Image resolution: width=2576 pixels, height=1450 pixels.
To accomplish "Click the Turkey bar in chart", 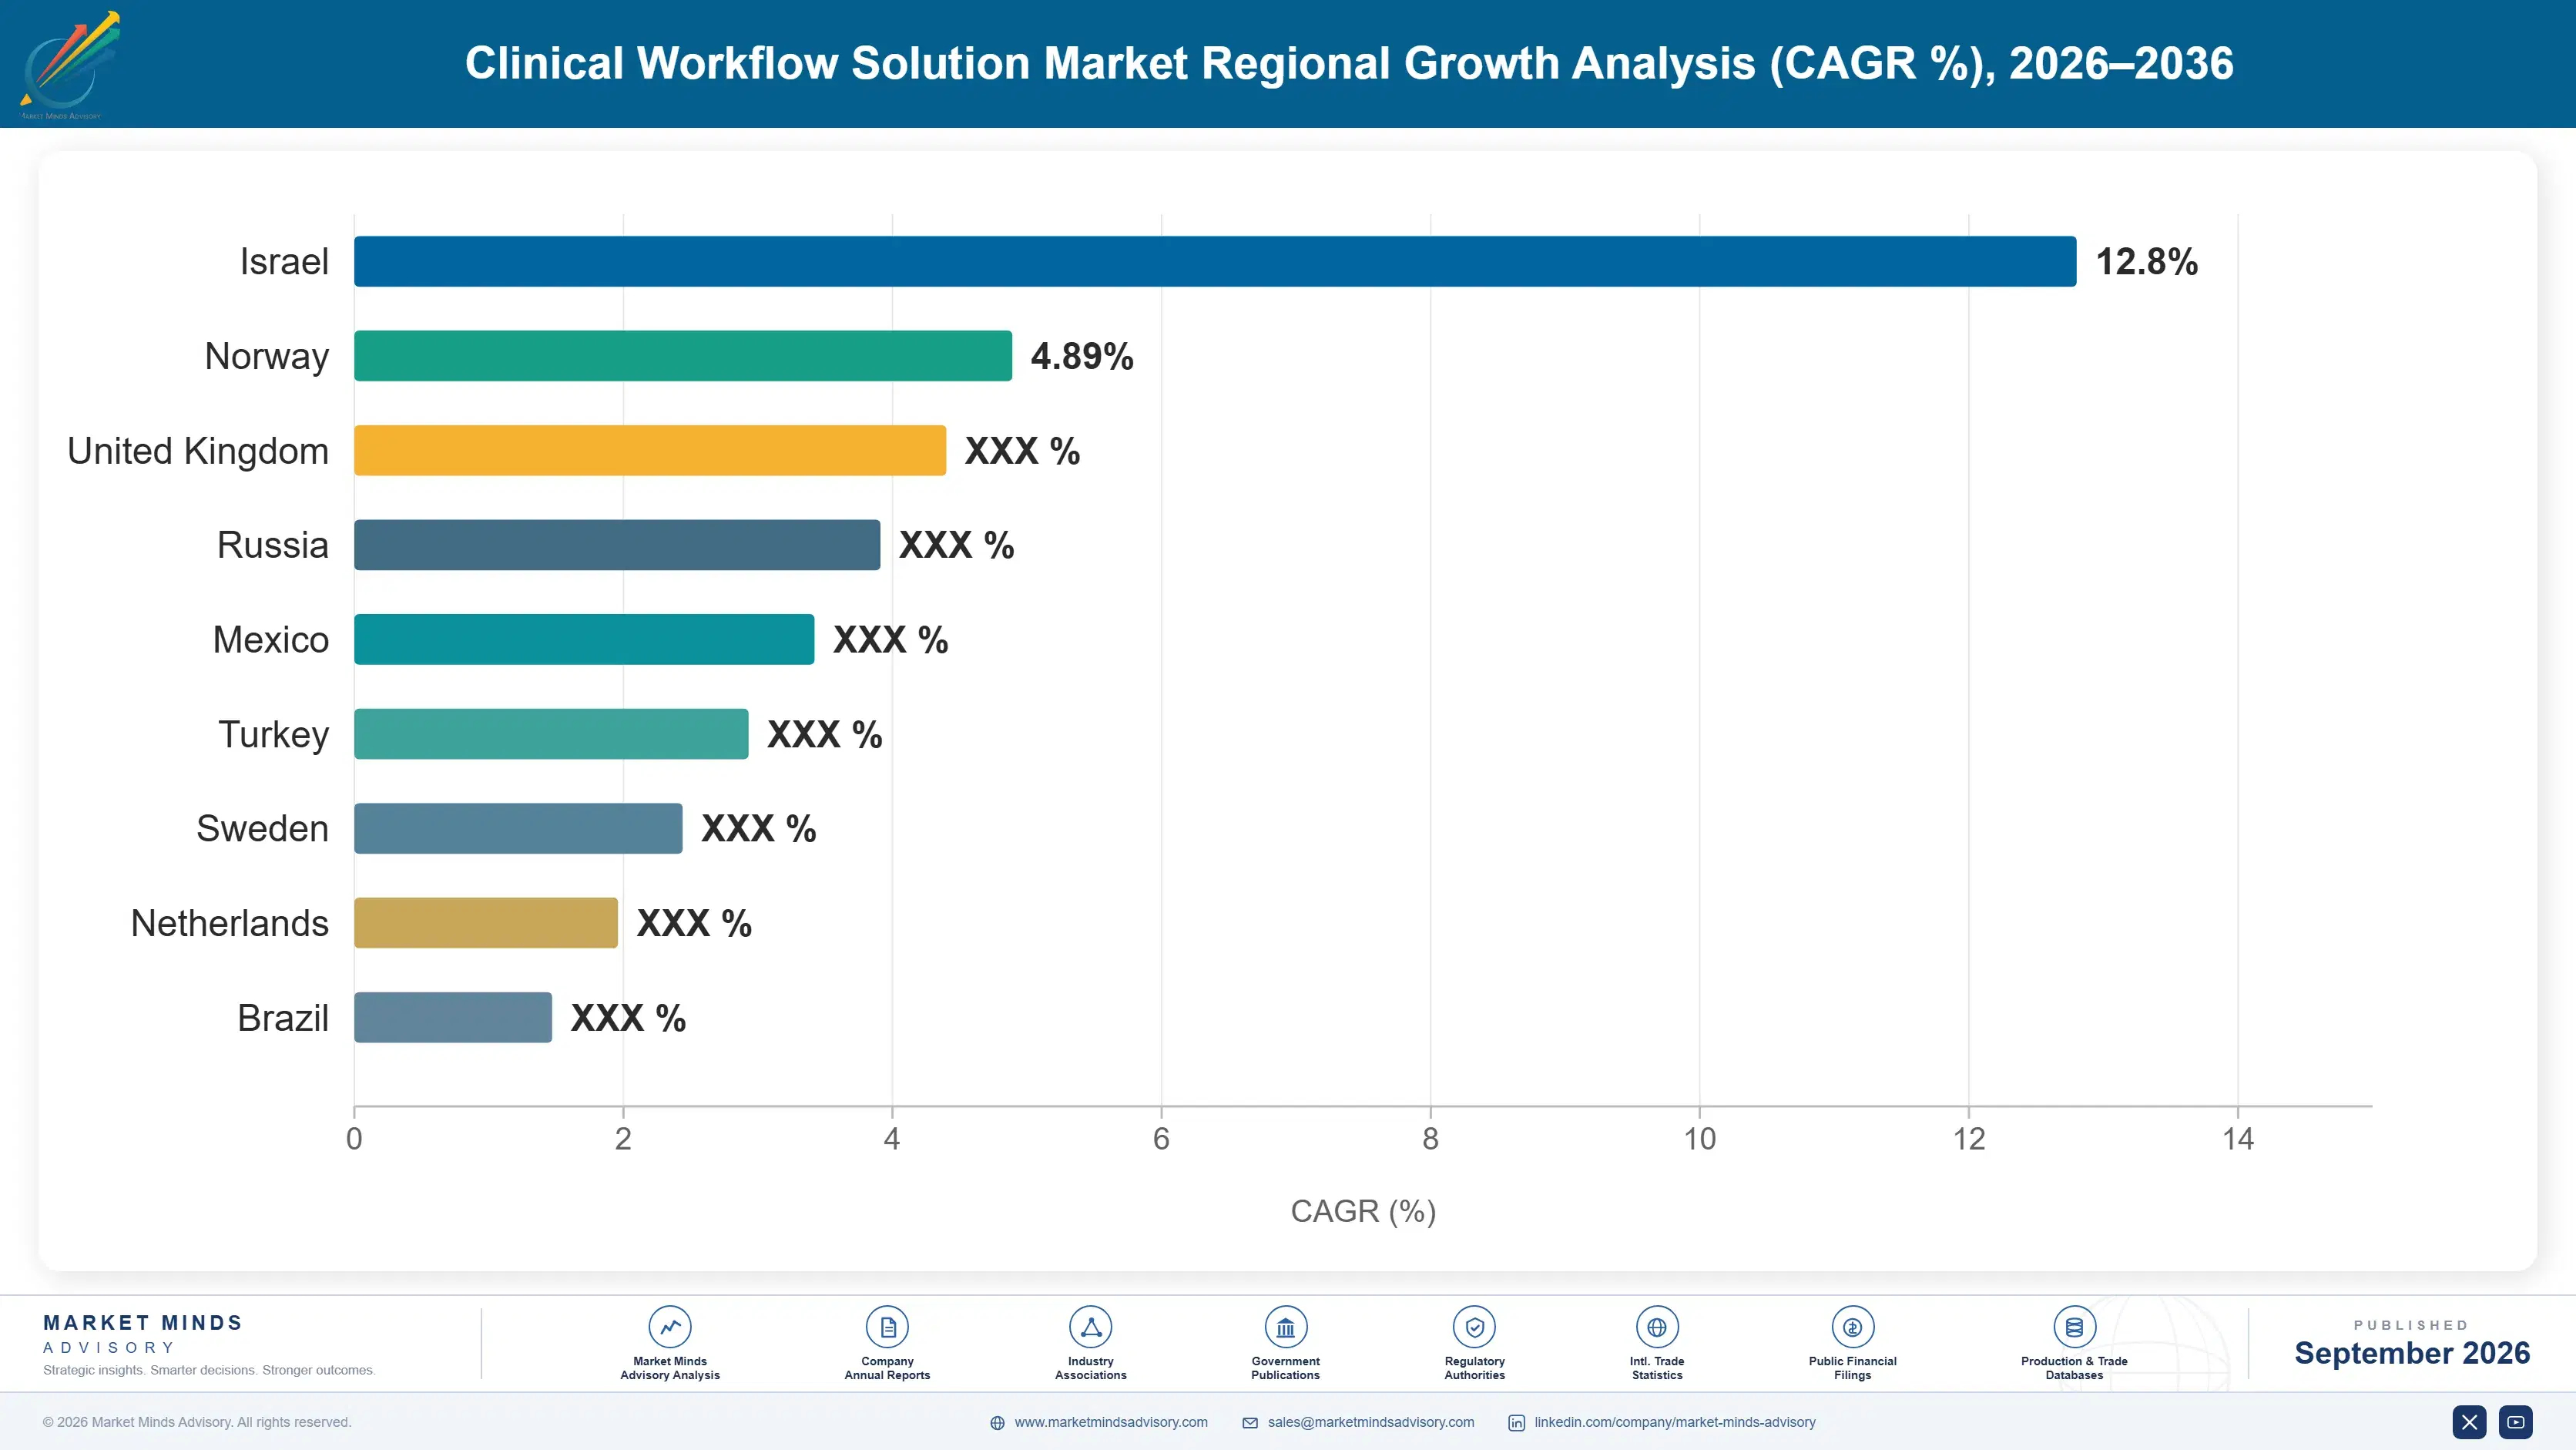I will click(x=551, y=734).
